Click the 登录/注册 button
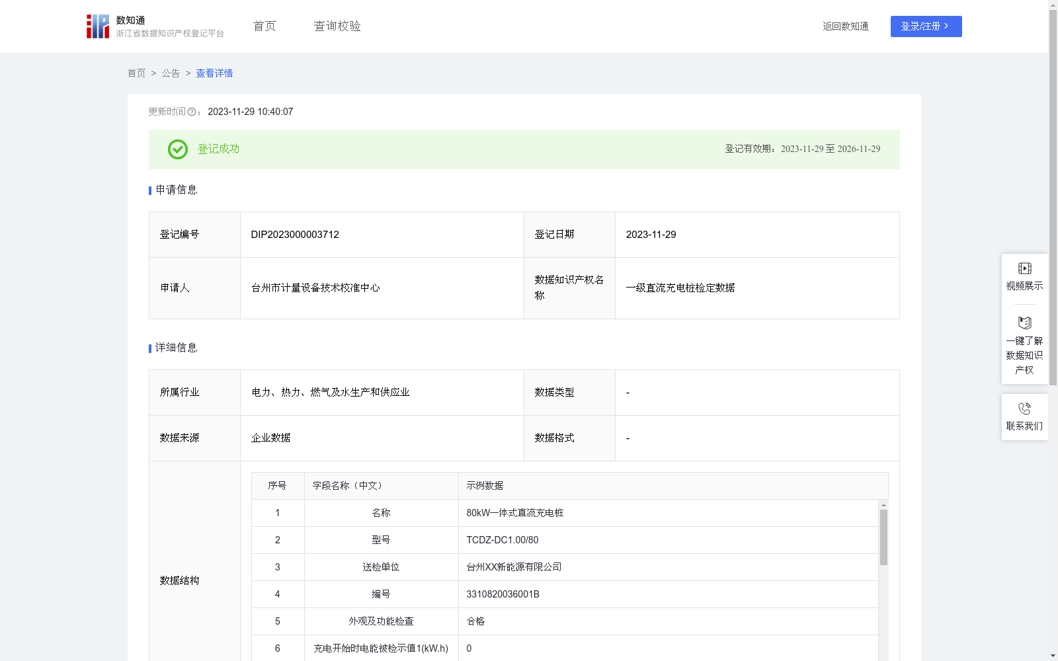This screenshot has width=1058, height=661. tap(926, 26)
